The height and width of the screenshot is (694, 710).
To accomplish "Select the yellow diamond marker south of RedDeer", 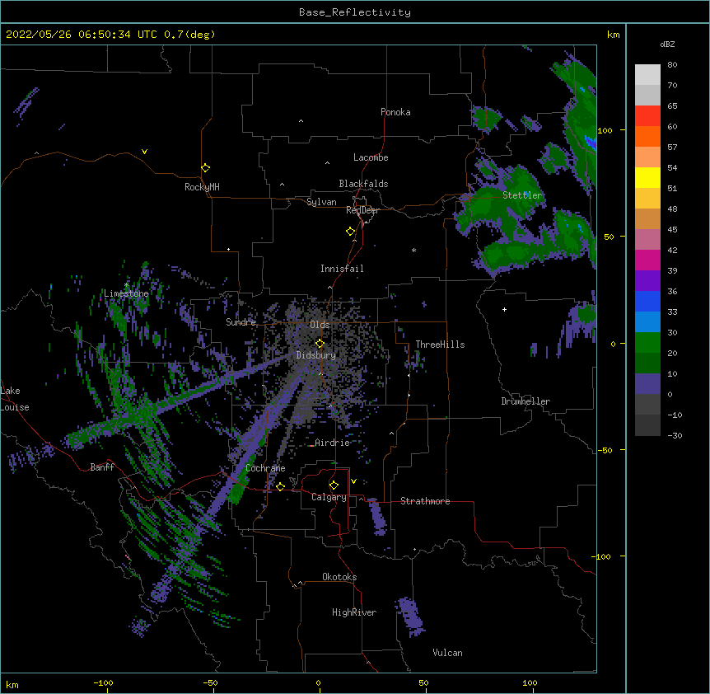I will [350, 232].
